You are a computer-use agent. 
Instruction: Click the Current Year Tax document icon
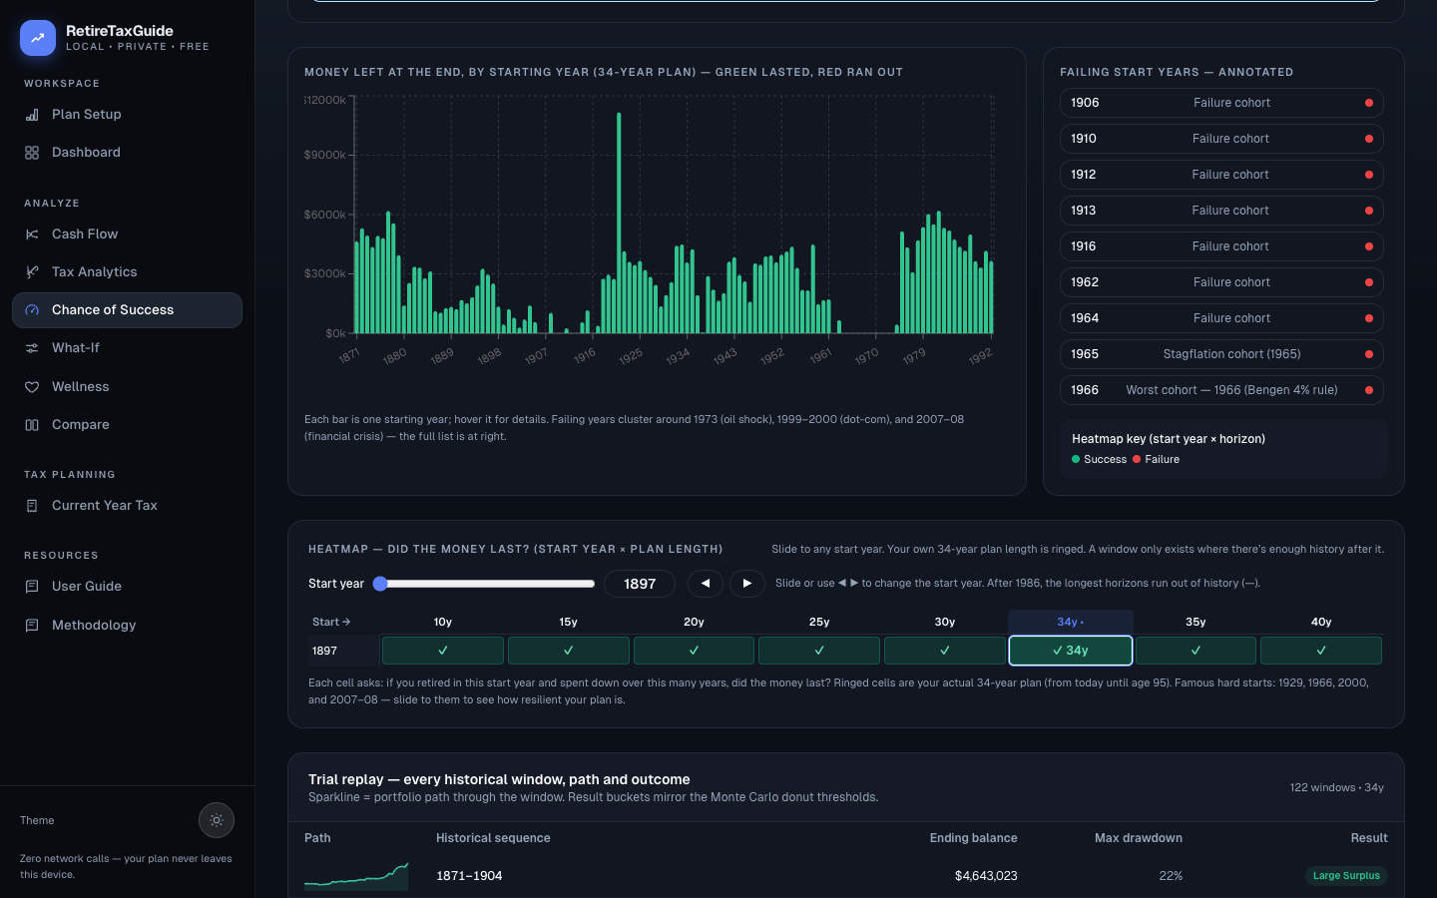click(x=32, y=506)
